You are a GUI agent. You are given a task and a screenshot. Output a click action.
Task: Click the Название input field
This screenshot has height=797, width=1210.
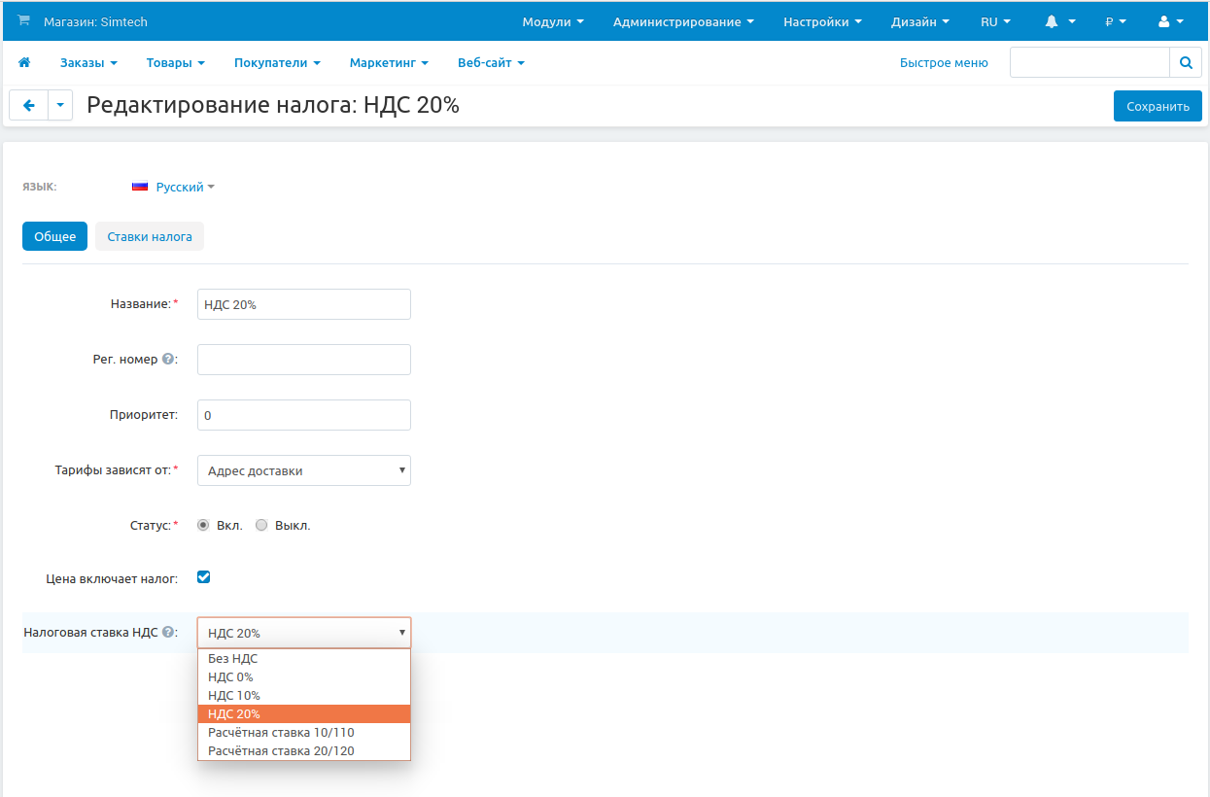click(x=303, y=304)
